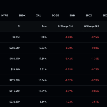Screen dimensions: 107x107
Task: Sort by the Rate column header
Action: (x=44, y=26)
